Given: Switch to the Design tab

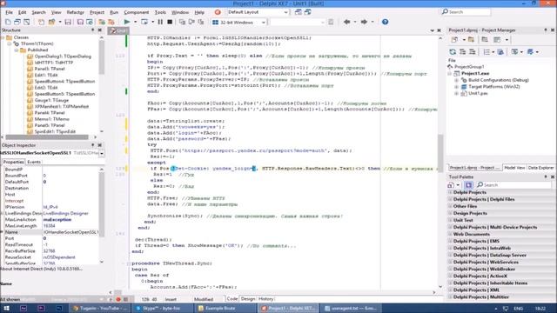Looking at the screenshot, I should 248,299.
